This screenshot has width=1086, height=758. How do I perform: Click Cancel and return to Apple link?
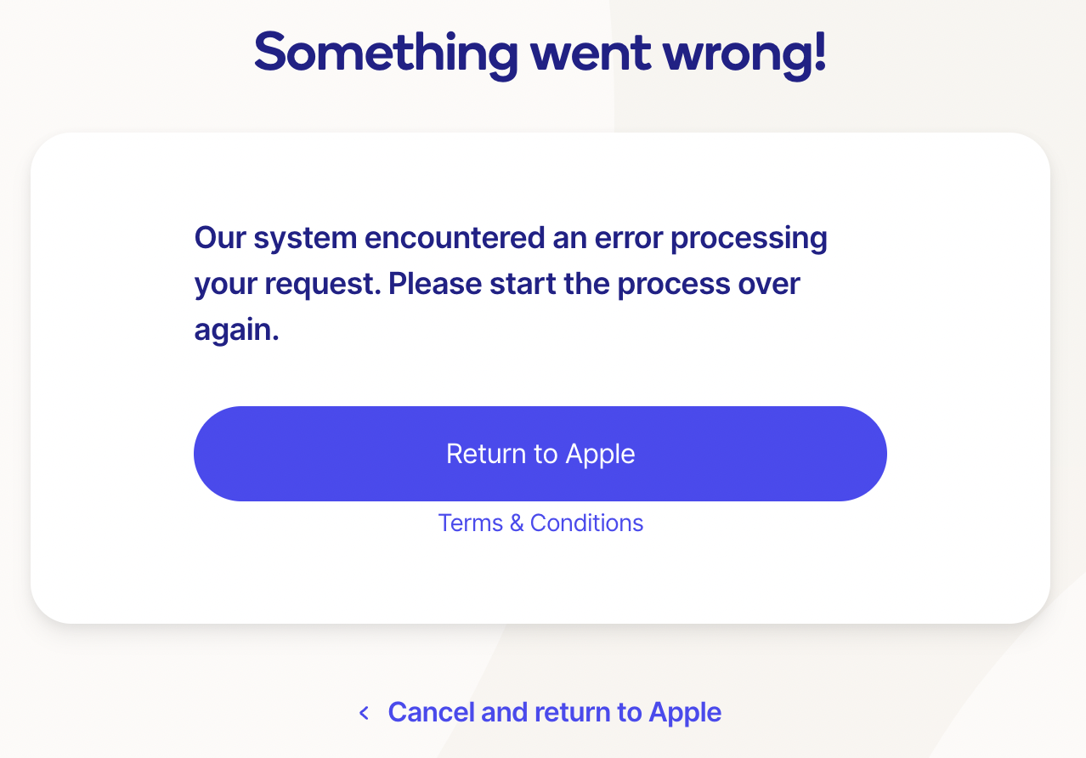pyautogui.click(x=554, y=712)
